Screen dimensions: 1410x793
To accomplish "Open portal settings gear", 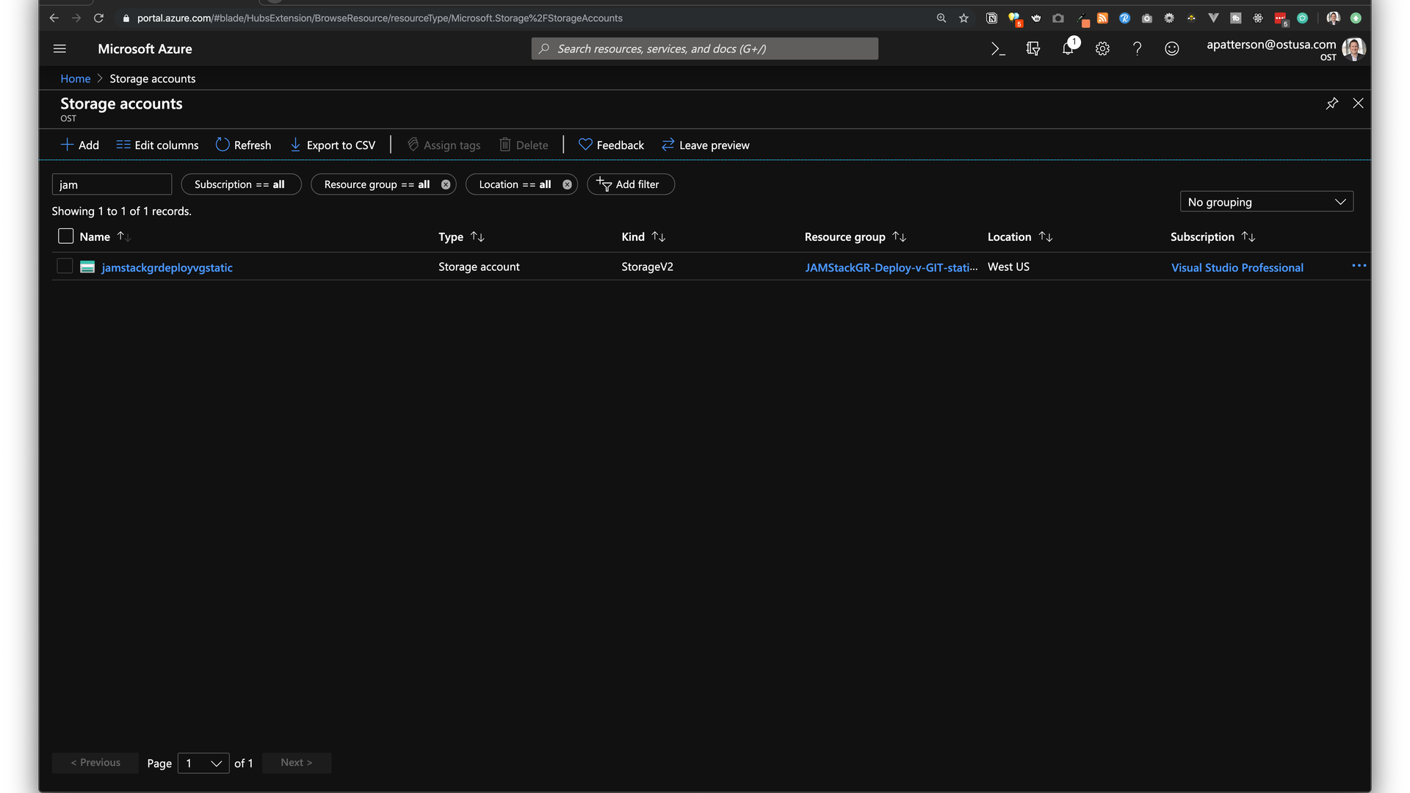I will (1102, 49).
